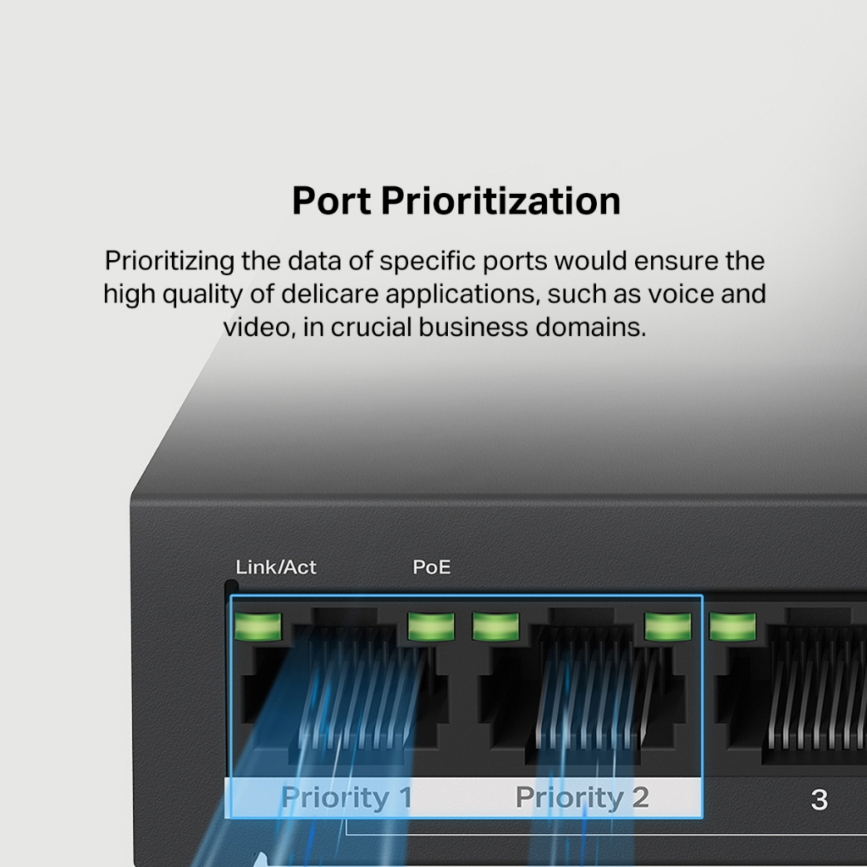Select the port 1 PoE green LED
This screenshot has height=867, width=867.
pos(431,627)
